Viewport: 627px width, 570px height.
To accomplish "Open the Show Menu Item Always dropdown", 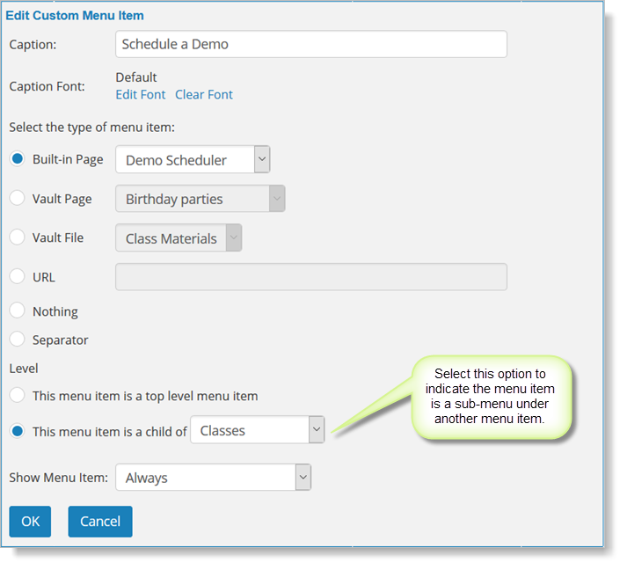I will (x=303, y=478).
